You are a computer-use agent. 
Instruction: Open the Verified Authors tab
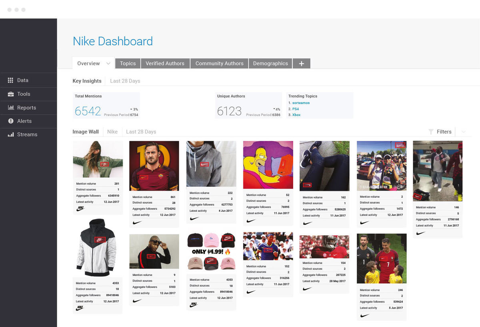coord(165,64)
